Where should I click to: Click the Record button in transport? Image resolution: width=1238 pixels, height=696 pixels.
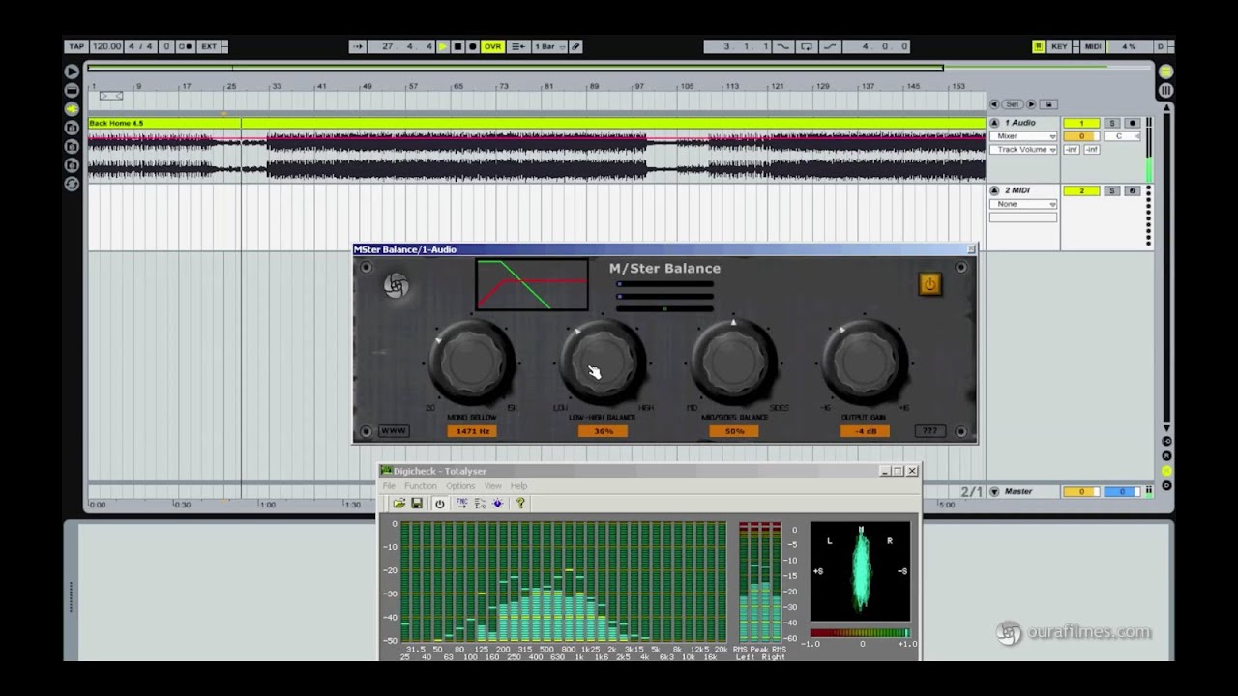472,46
